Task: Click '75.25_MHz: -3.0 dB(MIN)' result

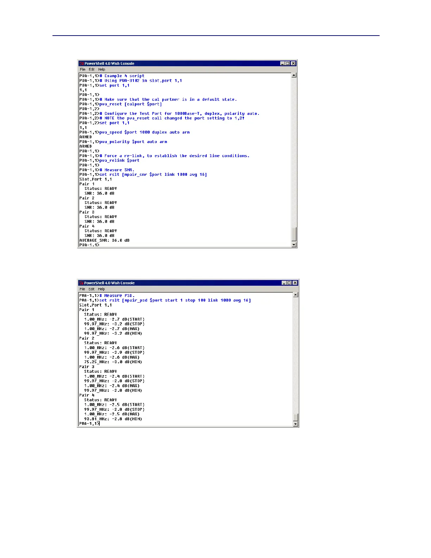Action: point(113,362)
